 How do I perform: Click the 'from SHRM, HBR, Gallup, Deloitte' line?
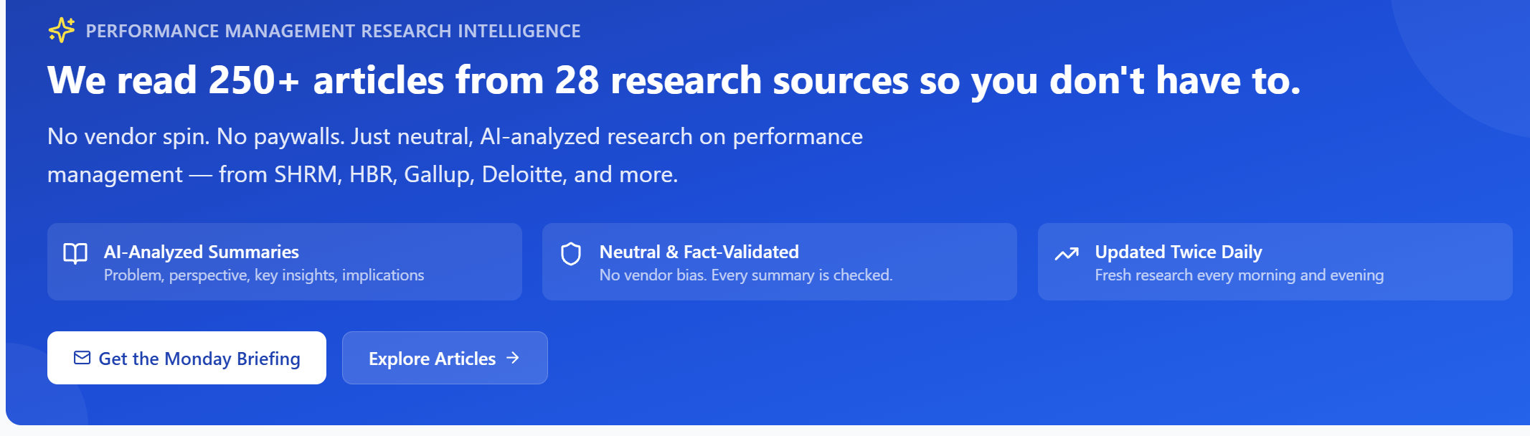362,174
